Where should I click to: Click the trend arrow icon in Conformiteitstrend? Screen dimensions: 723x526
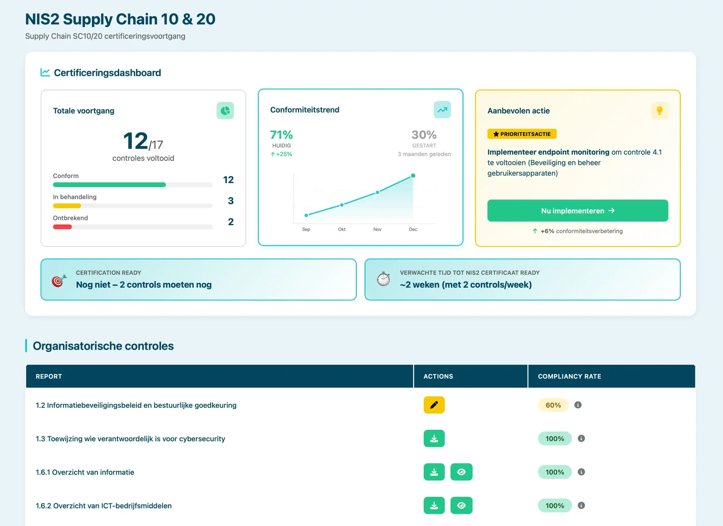[442, 110]
